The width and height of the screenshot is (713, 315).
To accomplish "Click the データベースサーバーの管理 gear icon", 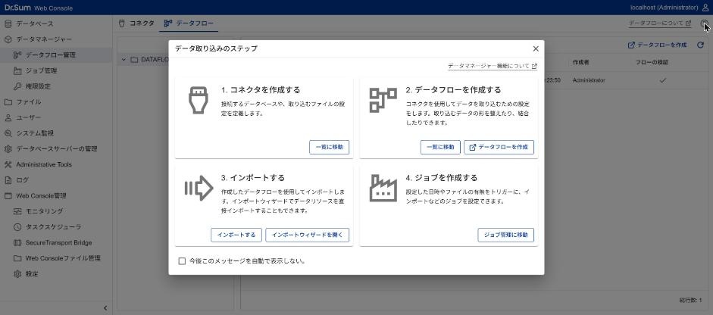I will pos(8,148).
